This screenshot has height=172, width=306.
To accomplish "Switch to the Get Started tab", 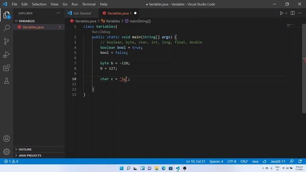I will click(x=82, y=13).
